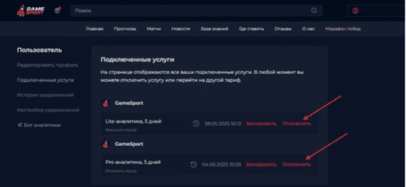Viewport: 406px width, 187px height.
Task: Click the clock icon beside 04.06.2025 16:09
Action: (193, 164)
